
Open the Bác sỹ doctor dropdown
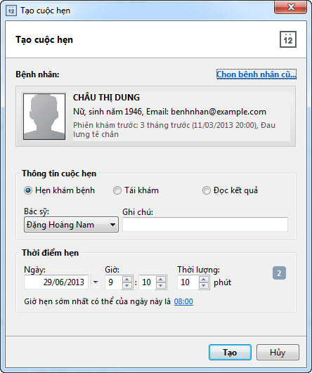click(71, 225)
